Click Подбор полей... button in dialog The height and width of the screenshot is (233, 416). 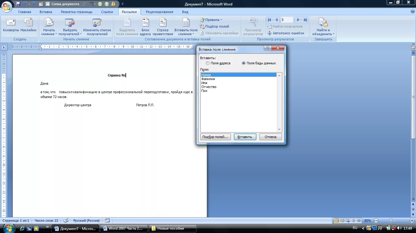coord(216,137)
